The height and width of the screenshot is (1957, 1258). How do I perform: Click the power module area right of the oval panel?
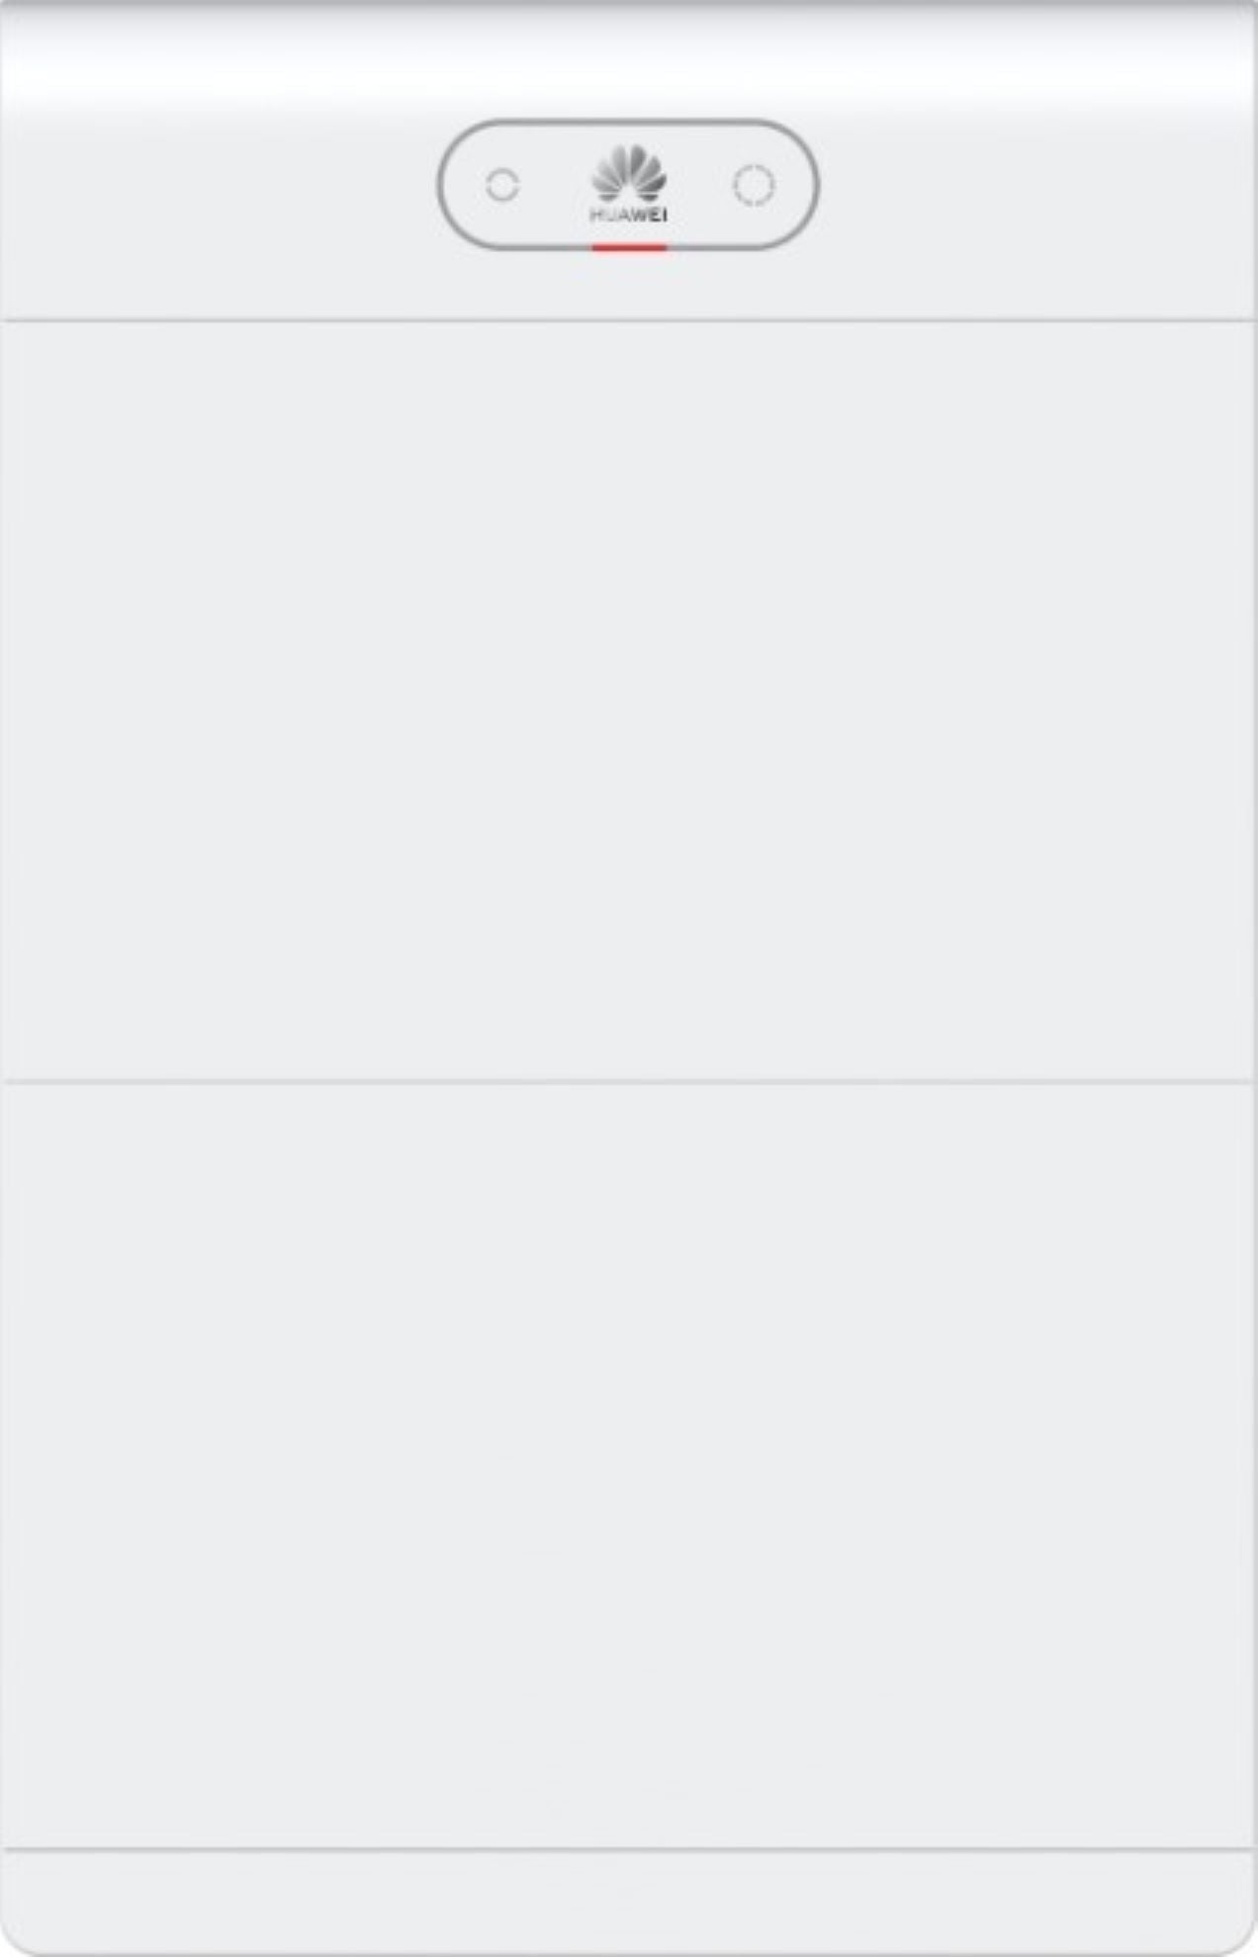[x=1036, y=185]
